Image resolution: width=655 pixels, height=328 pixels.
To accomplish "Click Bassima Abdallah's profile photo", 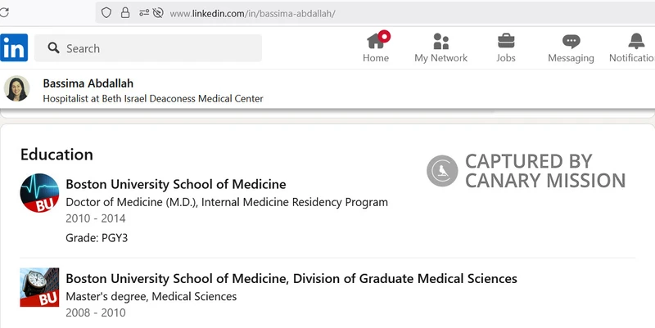I will pos(17,89).
